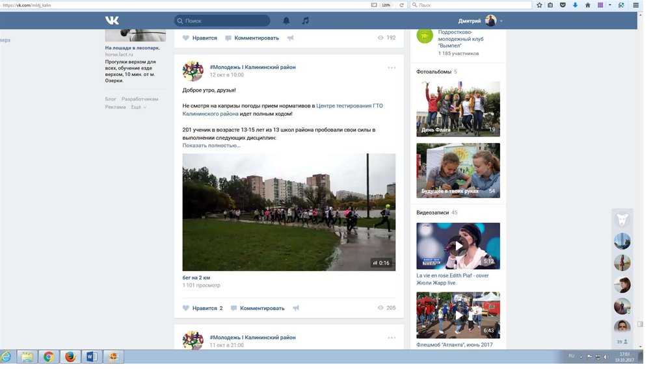Open the three-dots menu on the 12 окт post

pyautogui.click(x=392, y=68)
